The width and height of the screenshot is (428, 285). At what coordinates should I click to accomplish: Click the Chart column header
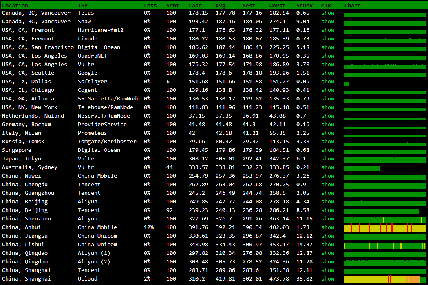click(353, 5)
